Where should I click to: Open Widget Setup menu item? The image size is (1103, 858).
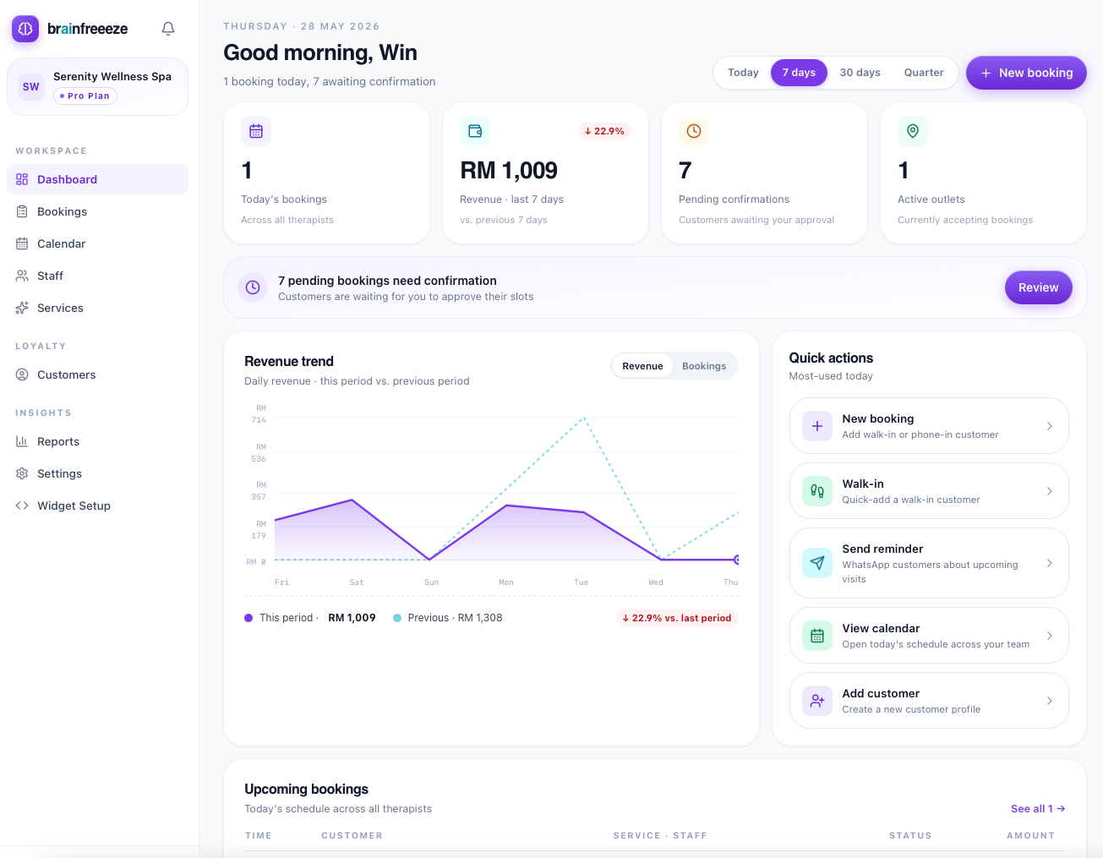point(97,506)
